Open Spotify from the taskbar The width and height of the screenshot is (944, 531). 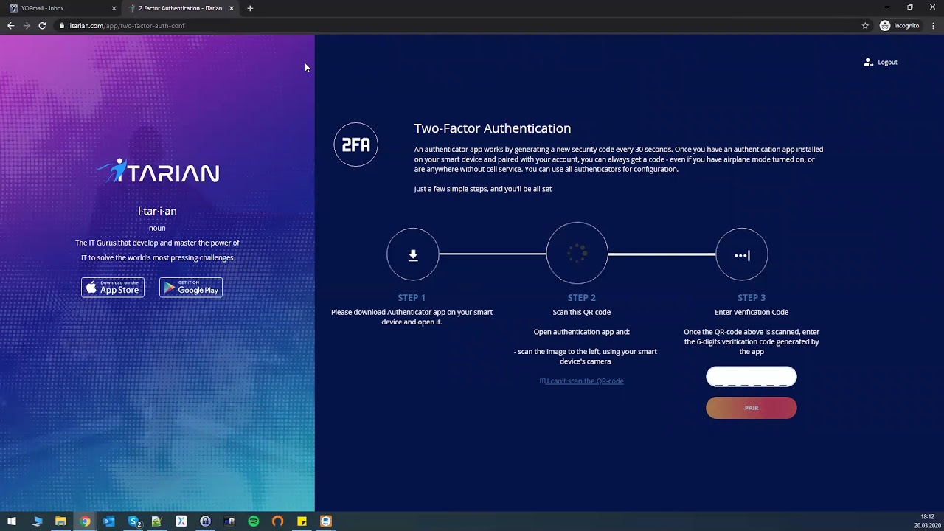tap(254, 521)
